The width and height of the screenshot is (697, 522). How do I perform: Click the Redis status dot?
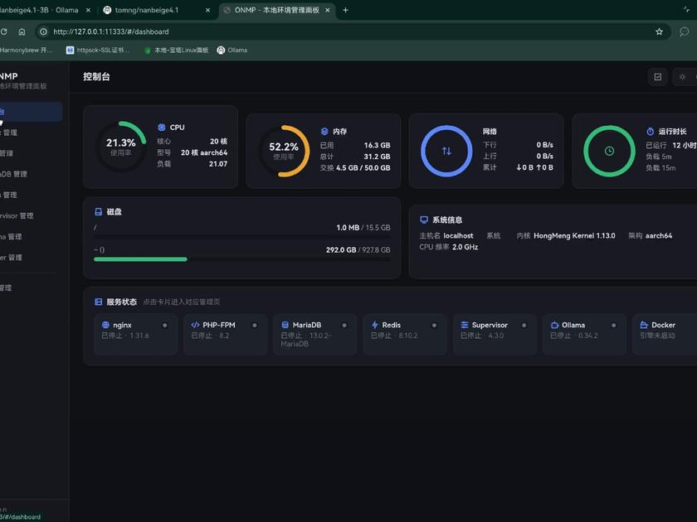click(434, 326)
